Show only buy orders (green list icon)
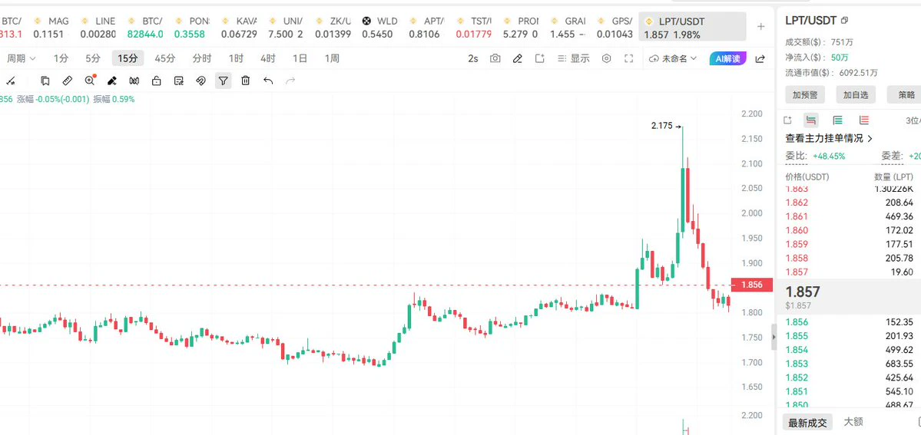The width and height of the screenshot is (921, 435). point(837,120)
